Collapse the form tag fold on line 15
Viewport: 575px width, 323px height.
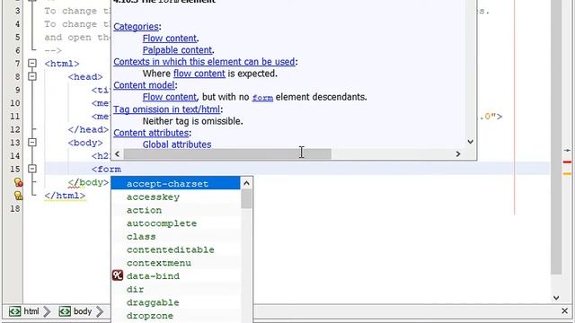[x=32, y=169]
